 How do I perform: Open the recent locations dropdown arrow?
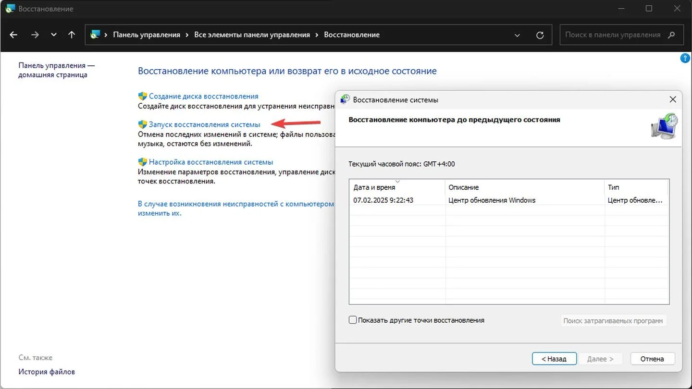click(x=53, y=35)
